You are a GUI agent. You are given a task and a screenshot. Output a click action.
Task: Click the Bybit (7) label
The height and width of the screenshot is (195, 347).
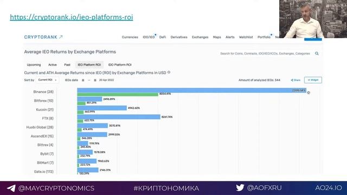47,154
